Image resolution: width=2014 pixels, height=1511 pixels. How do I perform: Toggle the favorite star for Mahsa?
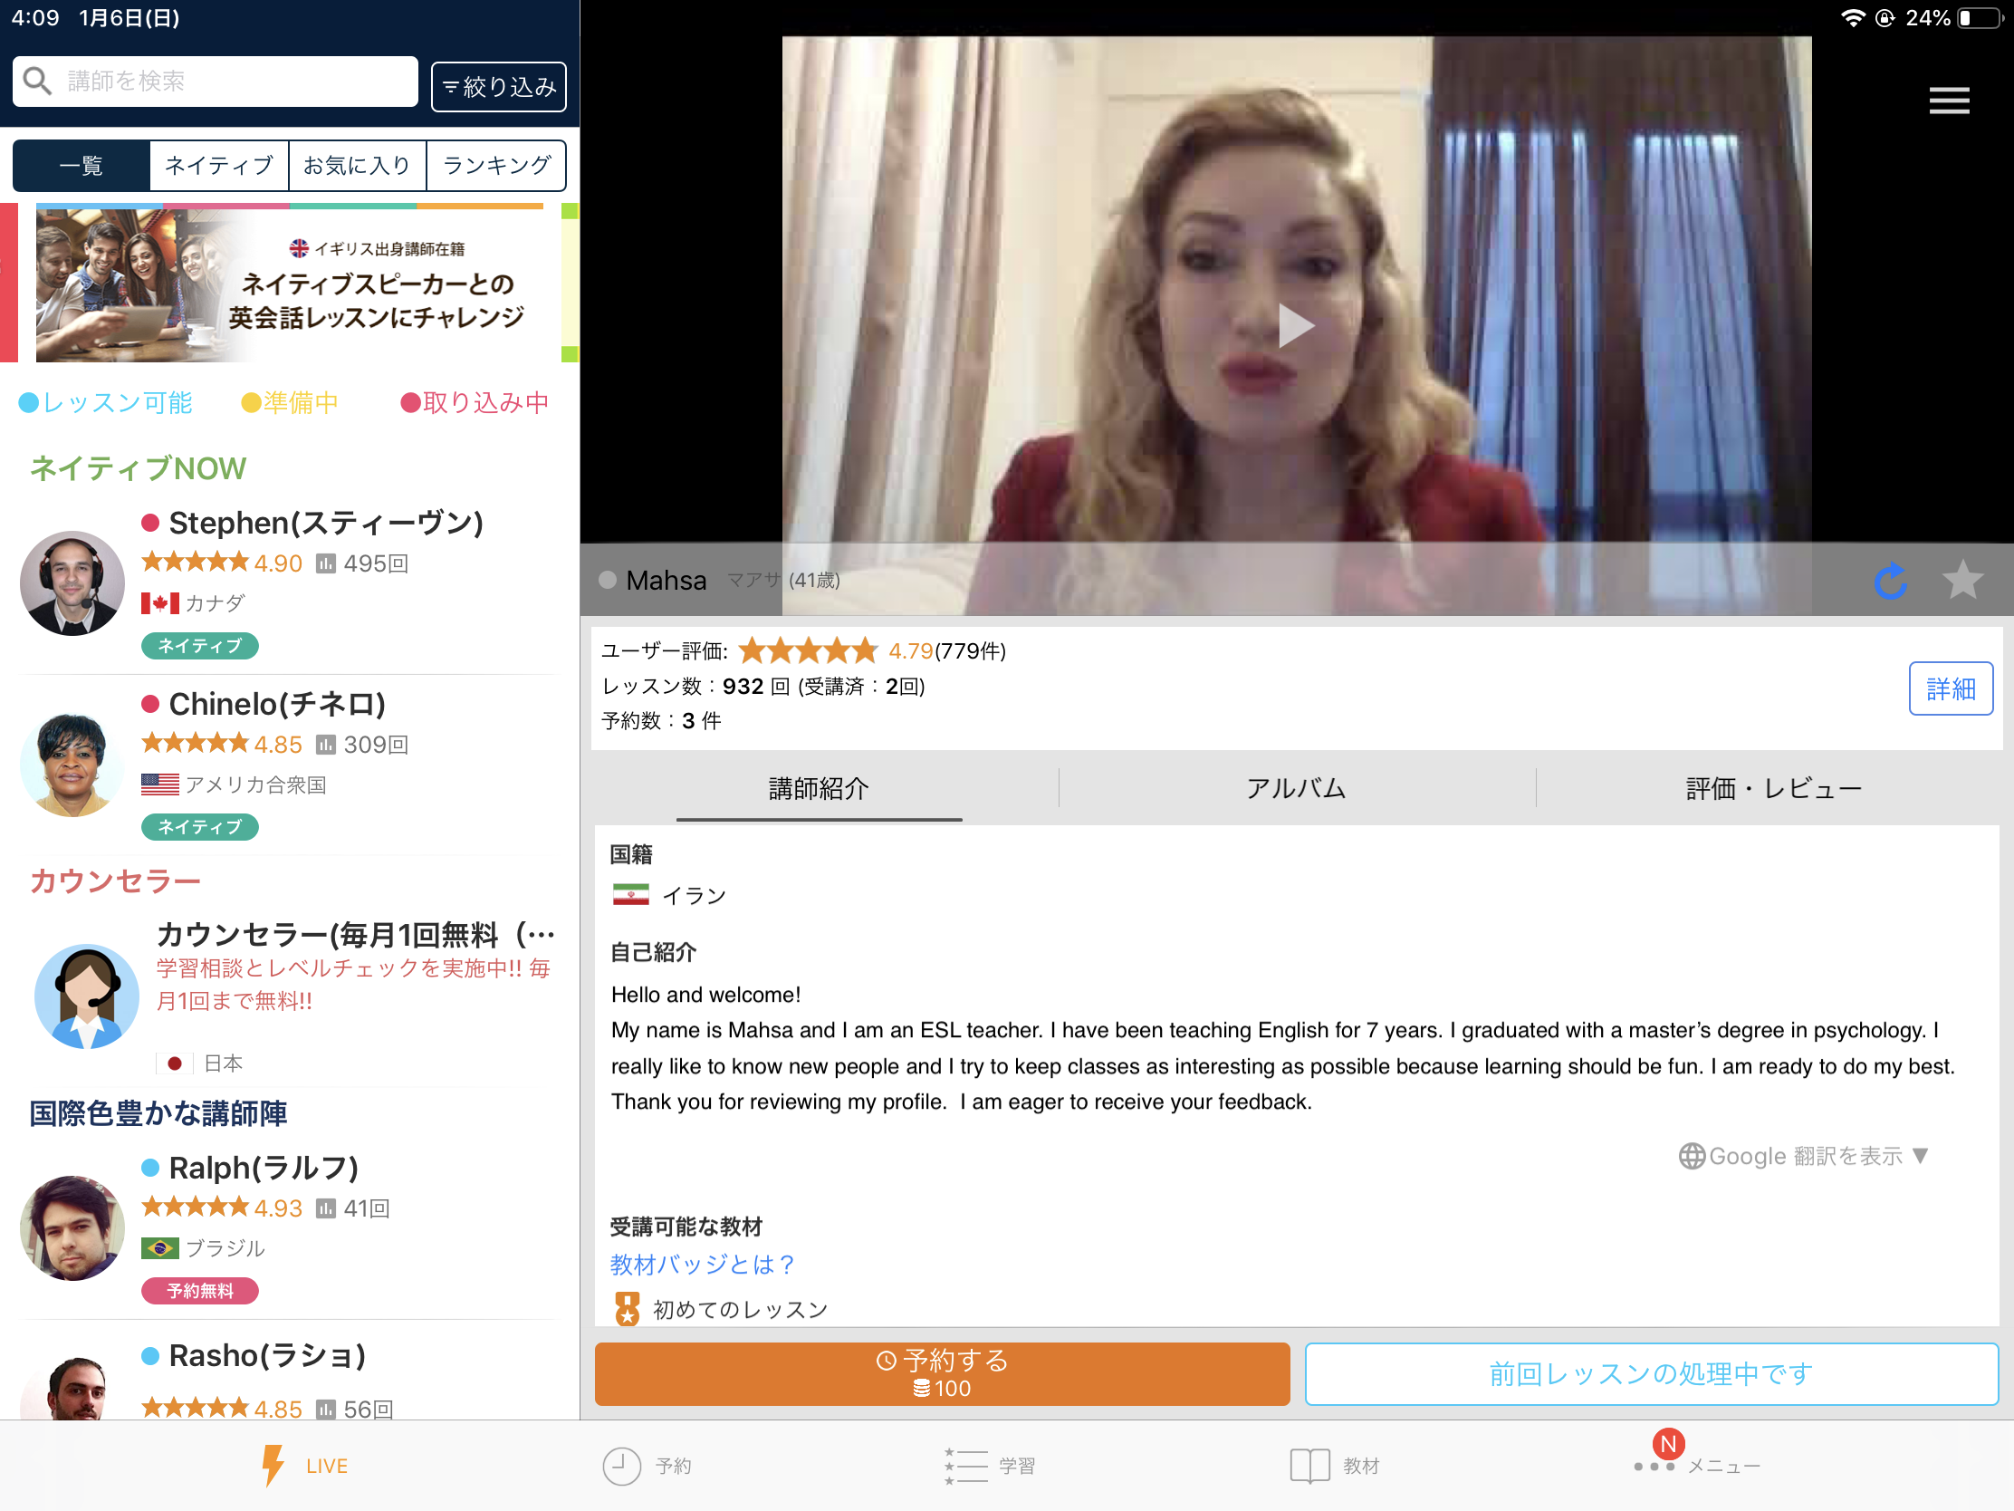pyautogui.click(x=1963, y=579)
